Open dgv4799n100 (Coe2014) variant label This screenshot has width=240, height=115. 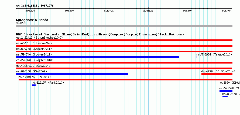point(218,71)
